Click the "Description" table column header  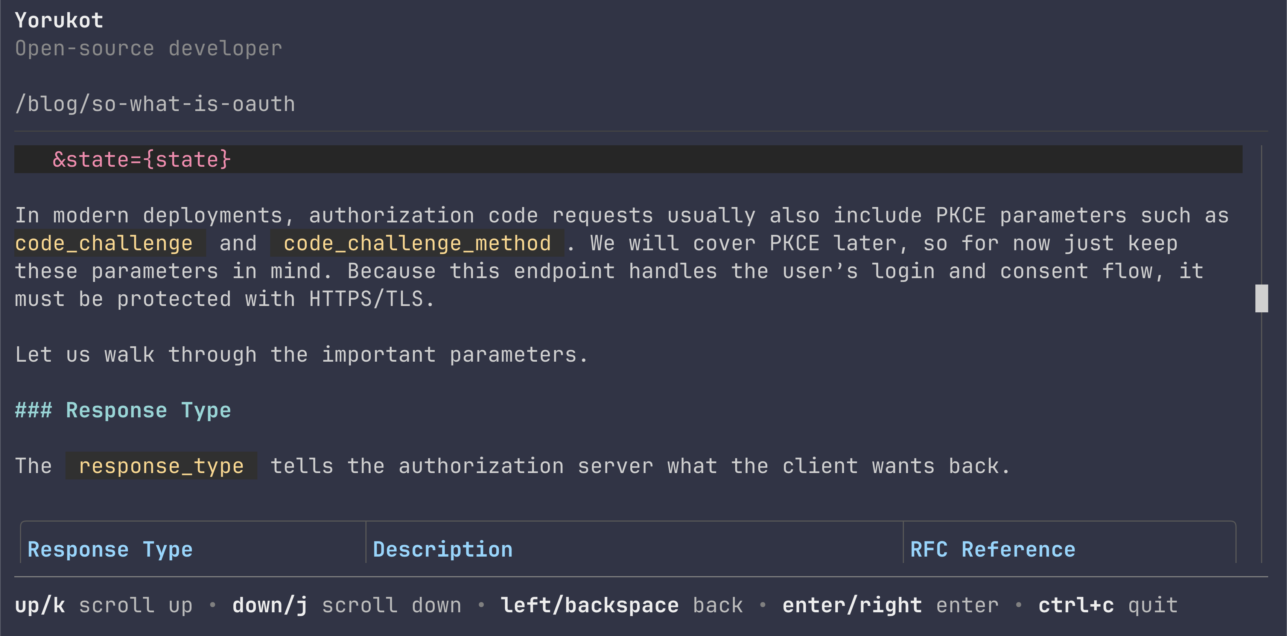point(443,549)
